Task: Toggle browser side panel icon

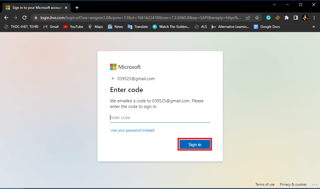Action: pyautogui.click(x=296, y=18)
